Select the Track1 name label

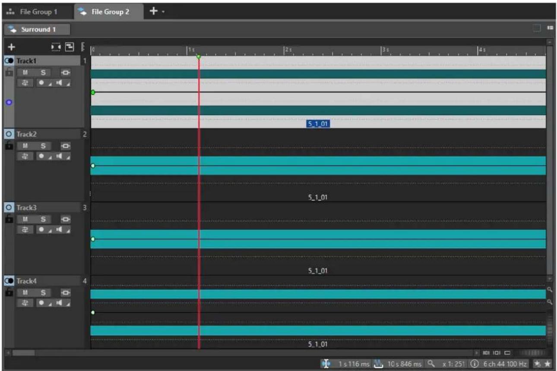coord(27,61)
